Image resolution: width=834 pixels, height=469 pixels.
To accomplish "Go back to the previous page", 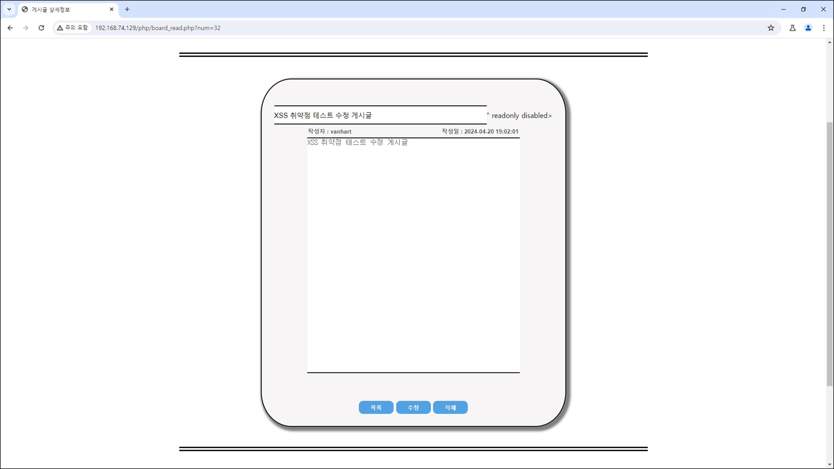I will coord(10,28).
